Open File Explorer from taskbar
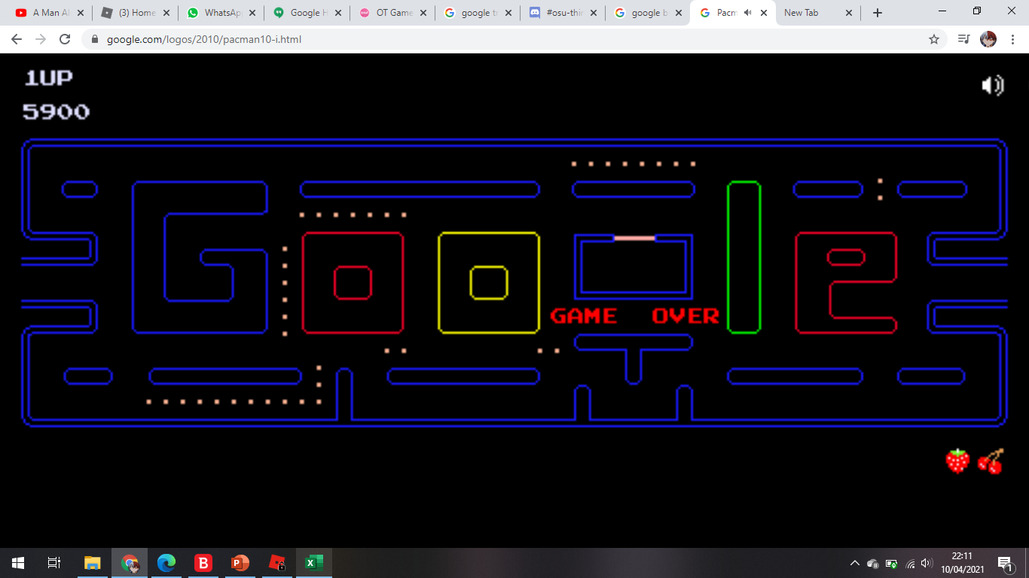Viewport: 1029px width, 578px height. [x=92, y=563]
